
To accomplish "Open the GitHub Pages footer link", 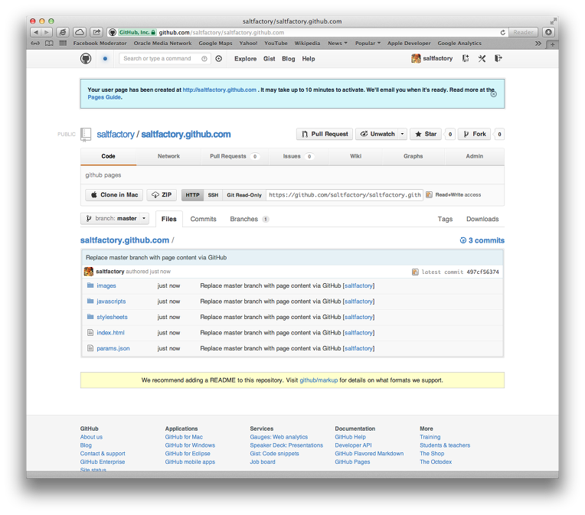I will pos(352,461).
